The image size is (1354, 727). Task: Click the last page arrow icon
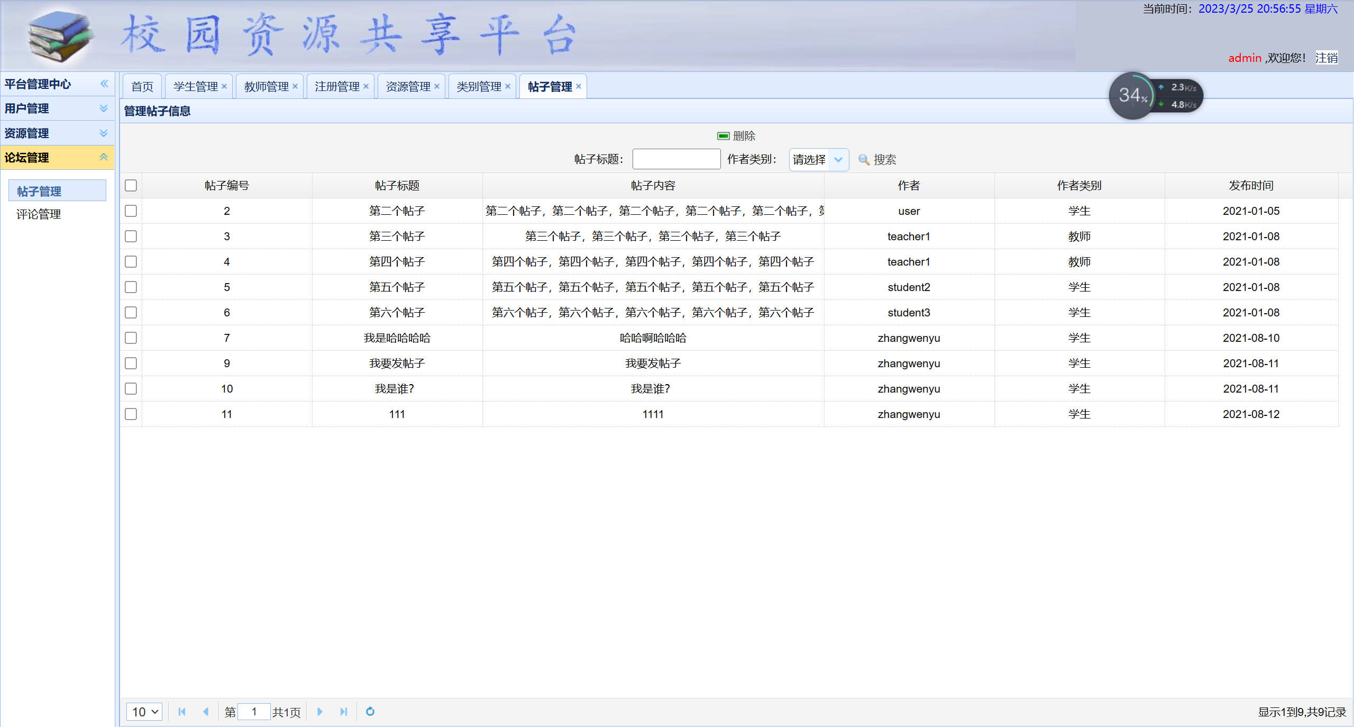coord(344,712)
